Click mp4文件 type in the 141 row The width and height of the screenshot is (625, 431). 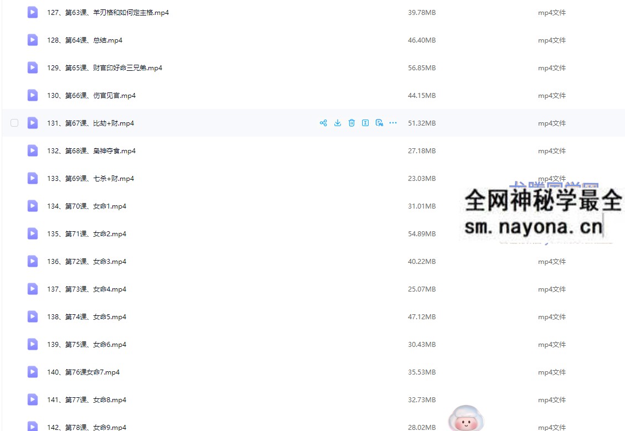[552, 399]
